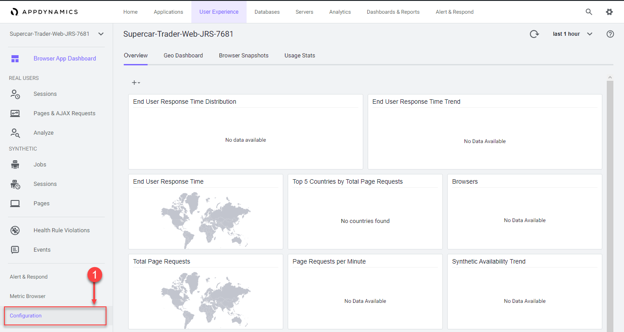Switch to the Geo Dashboard tab
Image resolution: width=624 pixels, height=332 pixels.
click(x=183, y=56)
